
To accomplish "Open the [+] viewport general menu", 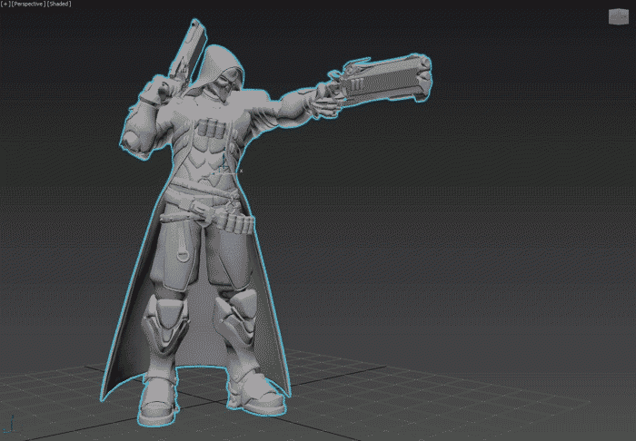I will pyautogui.click(x=5, y=4).
